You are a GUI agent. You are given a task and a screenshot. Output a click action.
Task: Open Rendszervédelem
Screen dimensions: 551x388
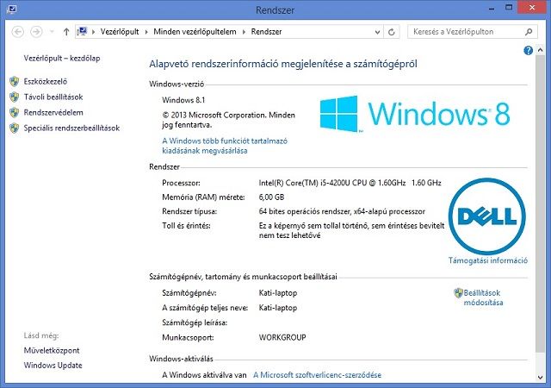click(x=53, y=112)
